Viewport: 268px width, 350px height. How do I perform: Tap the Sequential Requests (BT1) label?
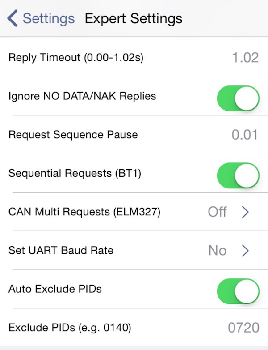[75, 174]
